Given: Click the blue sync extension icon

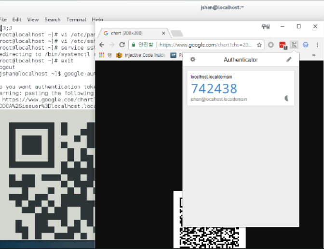Looking at the screenshot, I should [305, 45].
